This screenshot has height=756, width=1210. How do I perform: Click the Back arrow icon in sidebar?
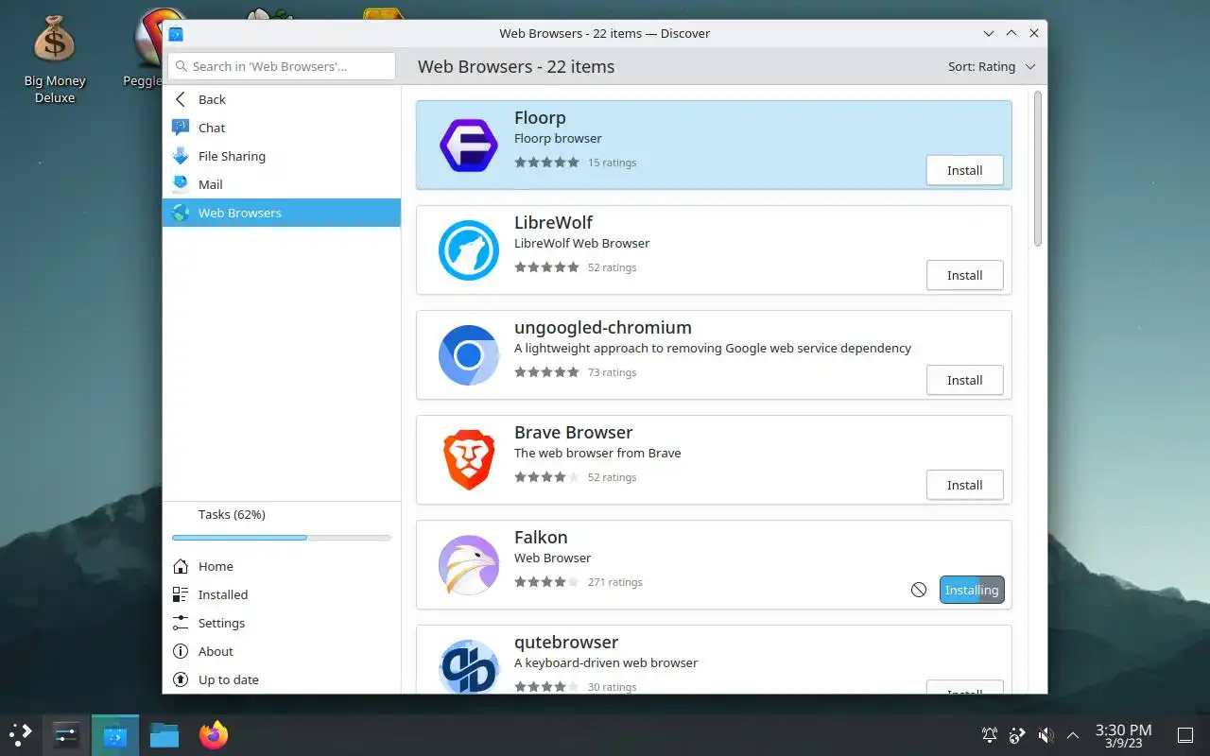(181, 99)
